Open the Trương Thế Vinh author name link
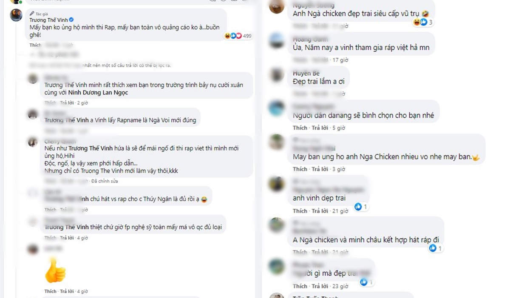Screen dimensions: 510x298 tap(49, 20)
